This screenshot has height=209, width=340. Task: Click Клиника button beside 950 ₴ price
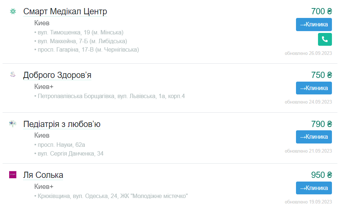point(314,188)
